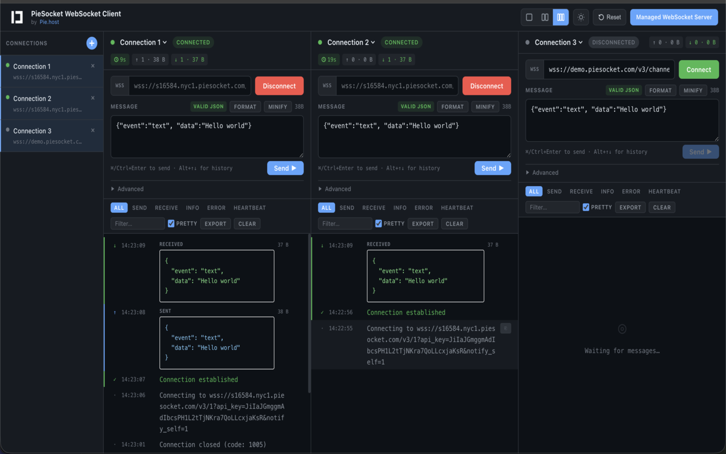Select Connection 2 in the sidebar
Screen dimensions: 726x454
(52, 103)
